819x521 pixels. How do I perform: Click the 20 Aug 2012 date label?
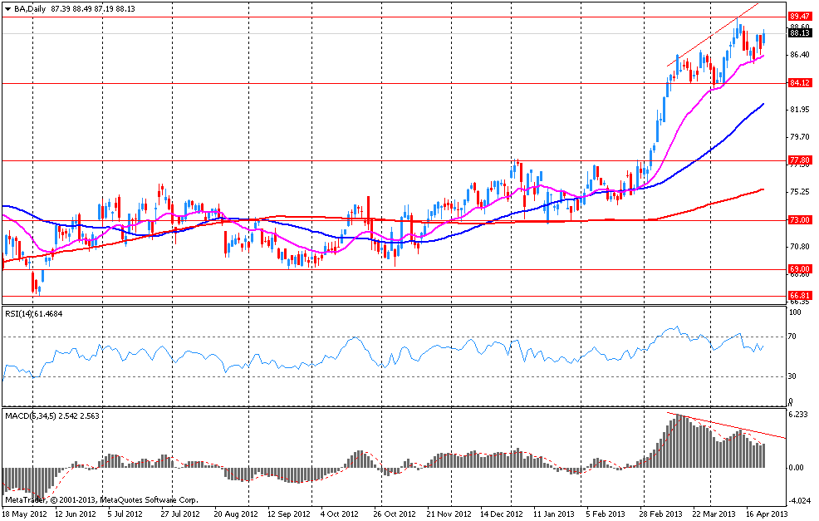pyautogui.click(x=236, y=514)
